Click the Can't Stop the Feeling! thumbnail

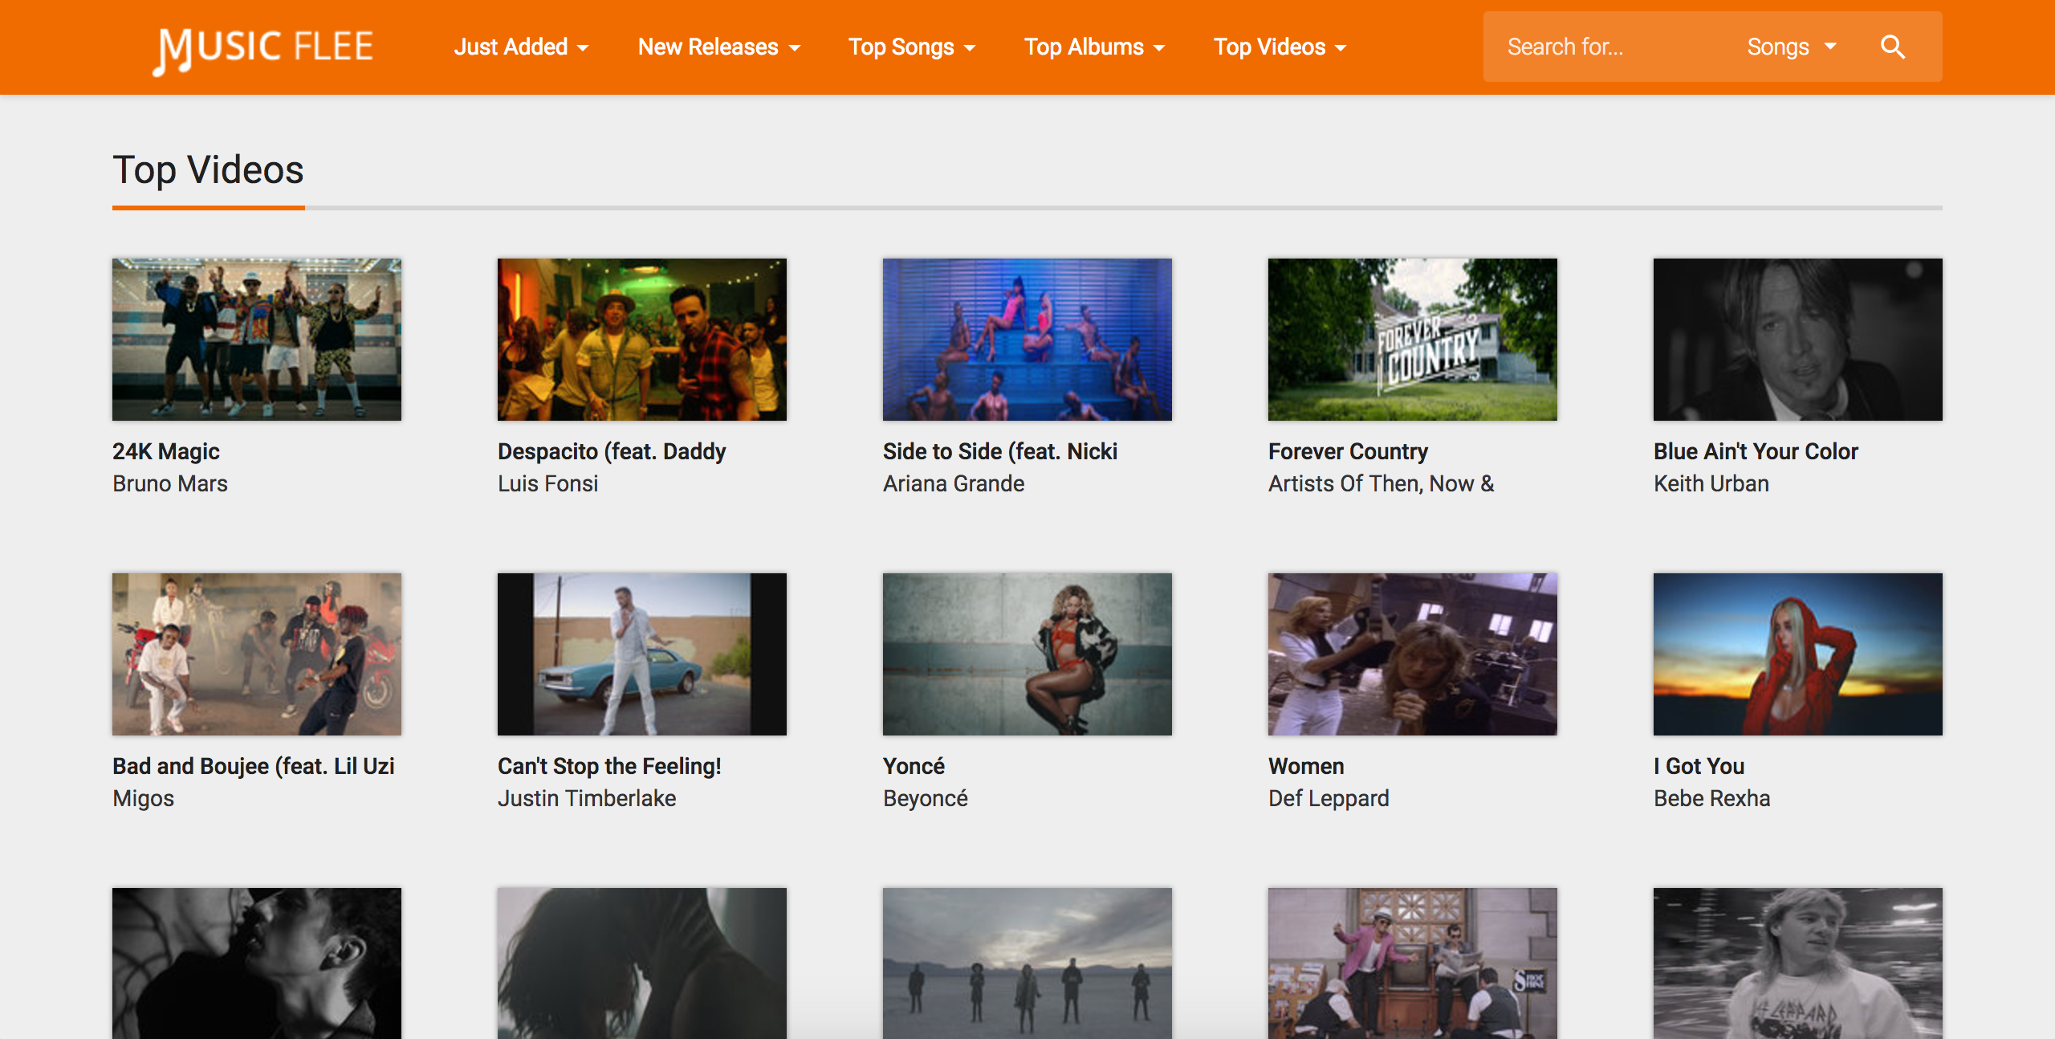pos(642,654)
